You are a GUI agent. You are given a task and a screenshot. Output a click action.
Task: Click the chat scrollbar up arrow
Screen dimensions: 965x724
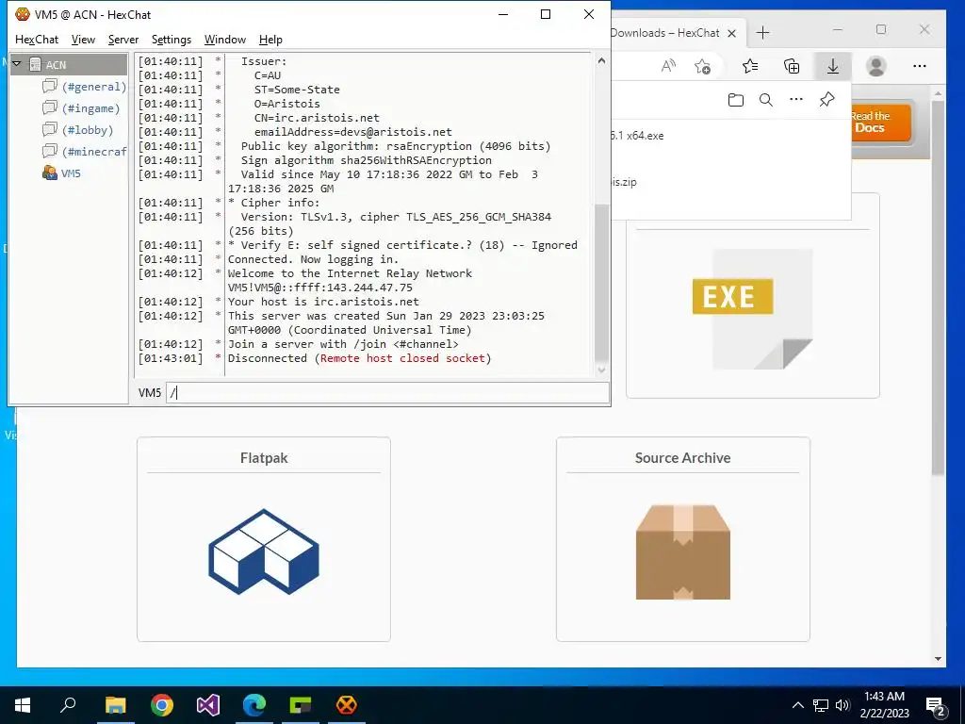[601, 60]
